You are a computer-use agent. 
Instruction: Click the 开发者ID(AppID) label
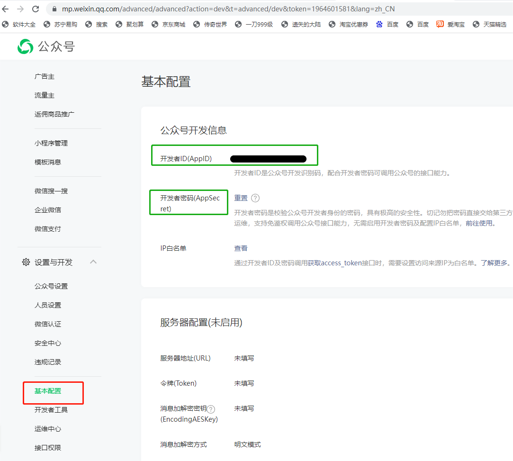pos(186,159)
